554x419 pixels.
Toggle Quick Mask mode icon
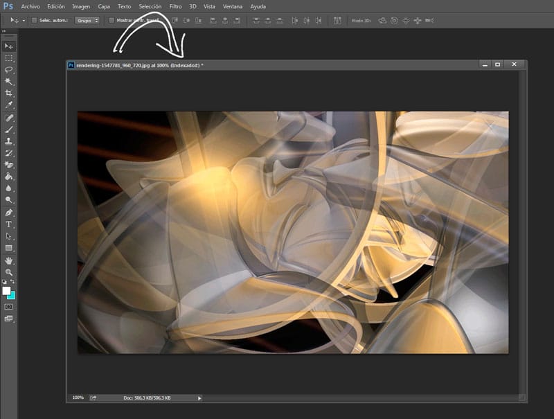pos(9,306)
